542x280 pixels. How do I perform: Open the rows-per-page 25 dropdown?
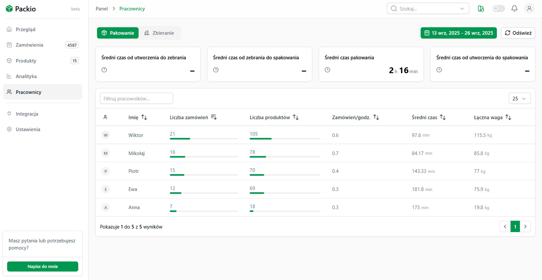pyautogui.click(x=519, y=98)
